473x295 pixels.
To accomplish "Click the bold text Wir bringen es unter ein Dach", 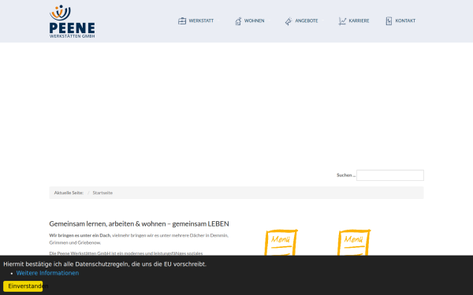I will 80,235.
